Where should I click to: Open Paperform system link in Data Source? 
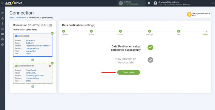(30, 40)
